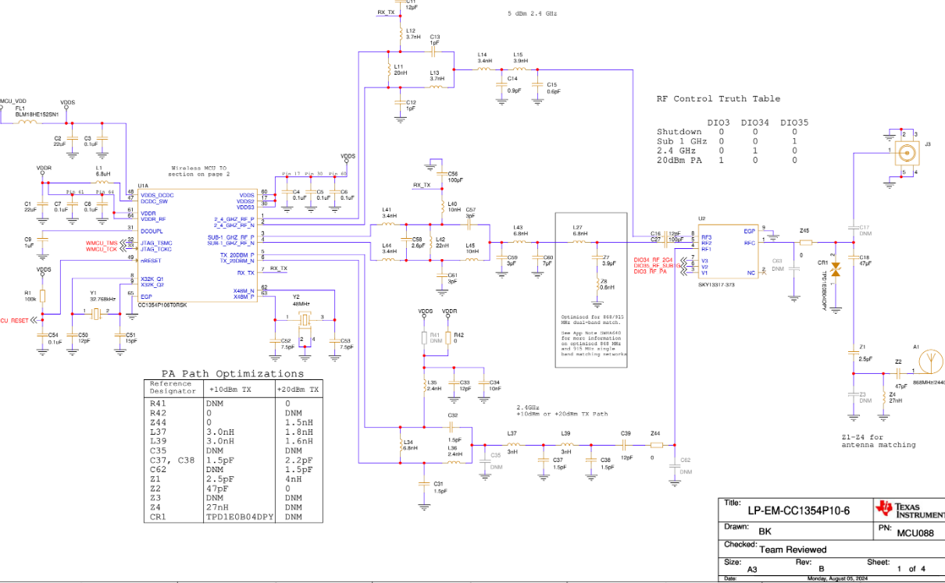Viewport: 945px width, 583px height.
Task: Select the Z45 resistor near RFC output
Action: point(806,243)
